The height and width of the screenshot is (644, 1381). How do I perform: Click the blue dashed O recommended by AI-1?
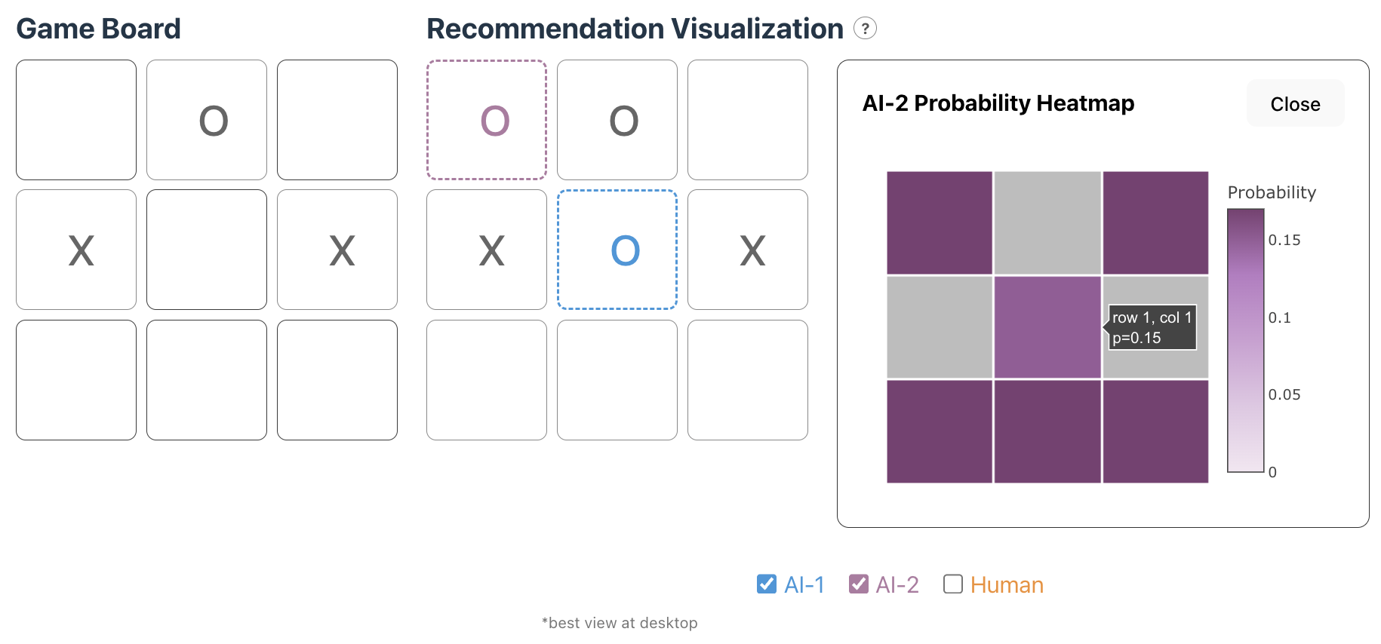click(617, 250)
